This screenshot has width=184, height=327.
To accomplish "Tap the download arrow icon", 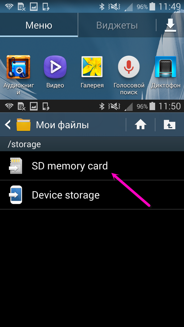I will click(x=170, y=25).
